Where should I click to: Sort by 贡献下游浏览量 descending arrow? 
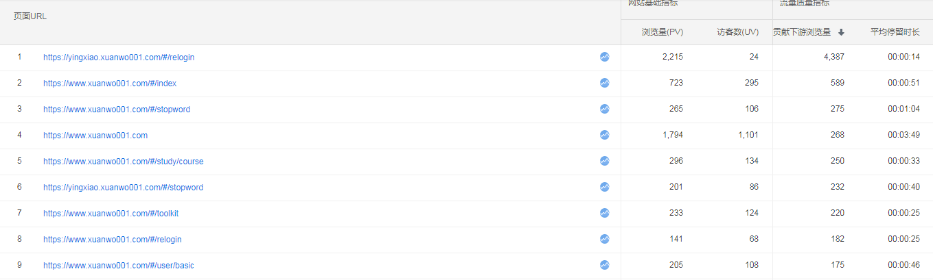click(x=841, y=32)
